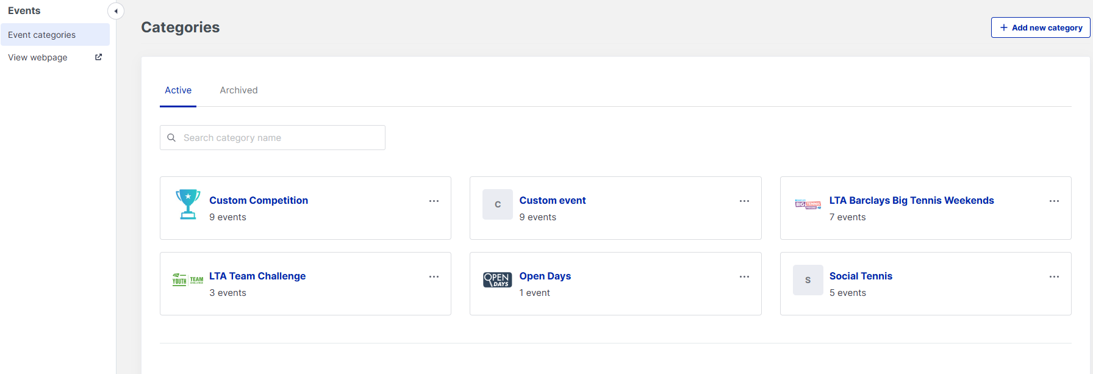Focus the Search category name field
The width and height of the screenshot is (1093, 374).
(281, 138)
